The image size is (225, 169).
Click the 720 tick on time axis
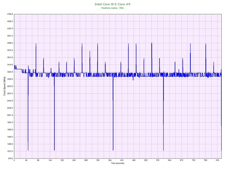[x=193, y=160]
